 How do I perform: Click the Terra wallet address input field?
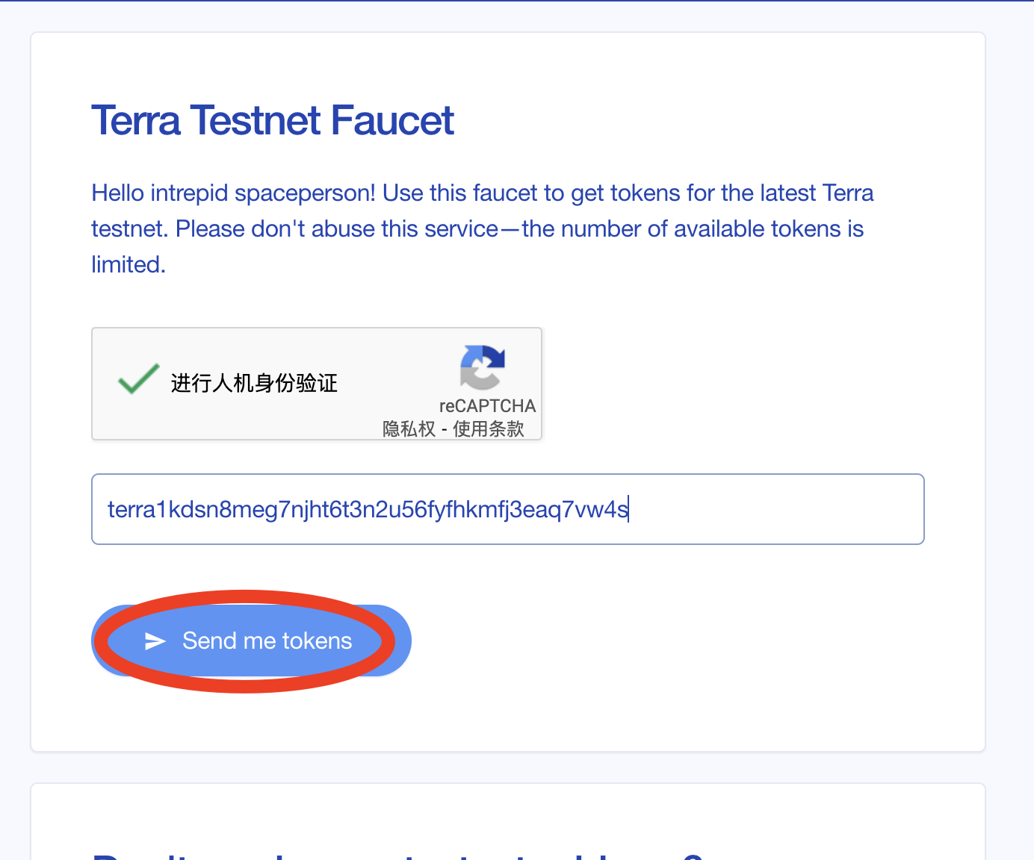point(507,509)
